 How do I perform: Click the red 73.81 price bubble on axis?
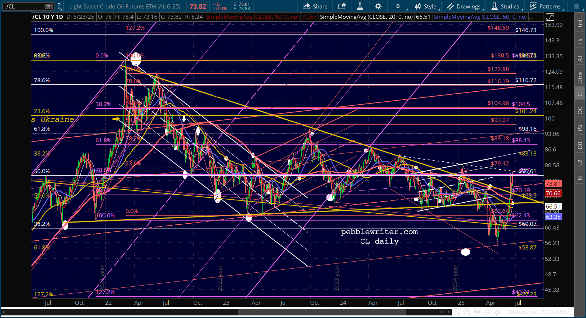click(553, 184)
